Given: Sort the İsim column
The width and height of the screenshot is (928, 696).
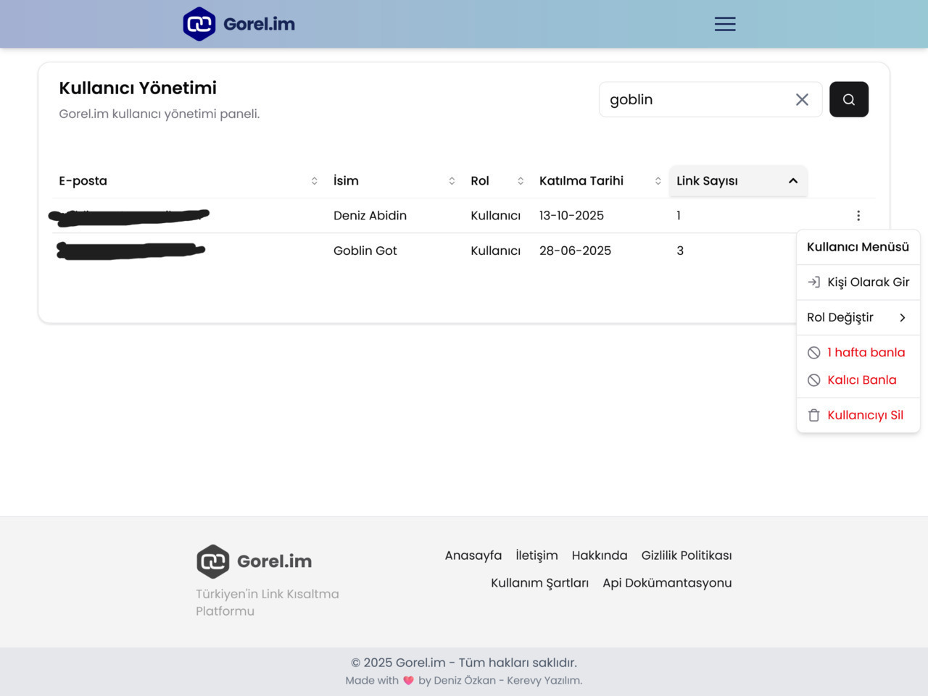Looking at the screenshot, I should 452,180.
